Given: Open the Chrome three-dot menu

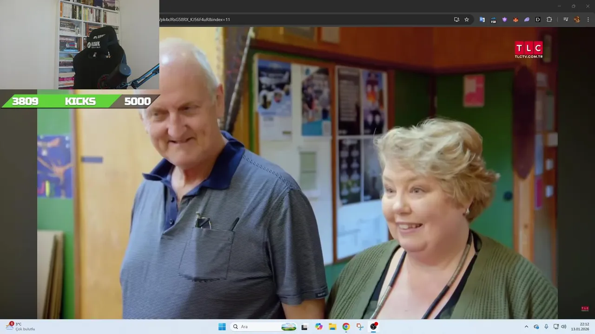Looking at the screenshot, I should (588, 19).
